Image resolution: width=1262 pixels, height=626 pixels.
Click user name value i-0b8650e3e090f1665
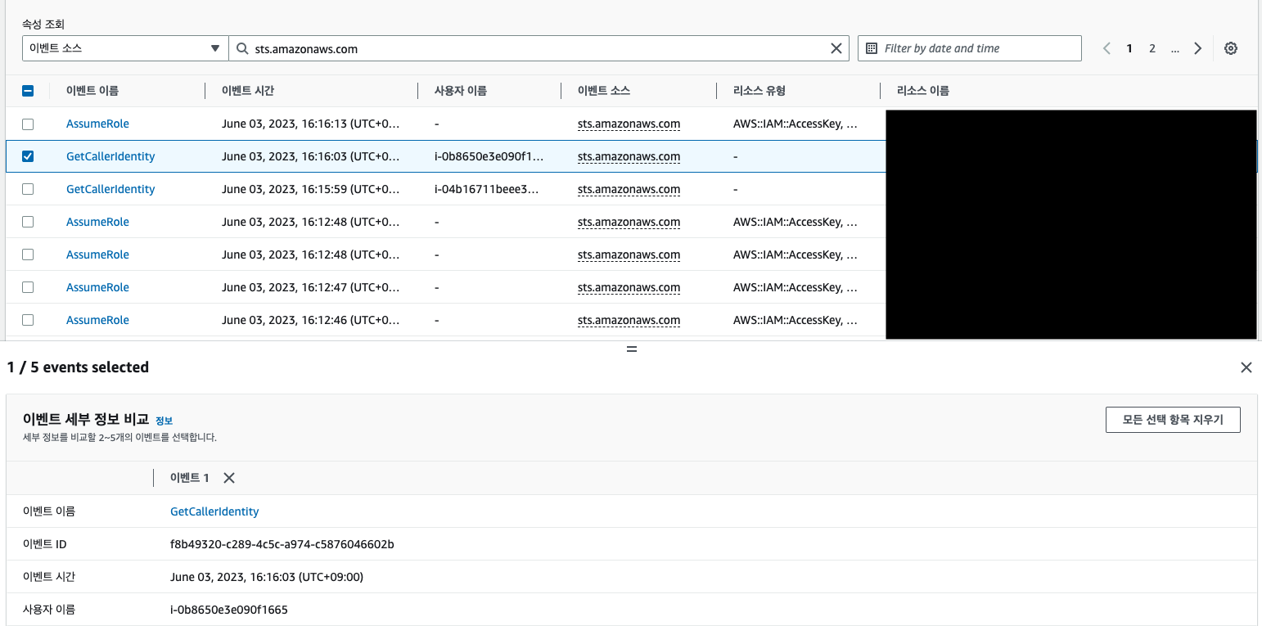(229, 610)
